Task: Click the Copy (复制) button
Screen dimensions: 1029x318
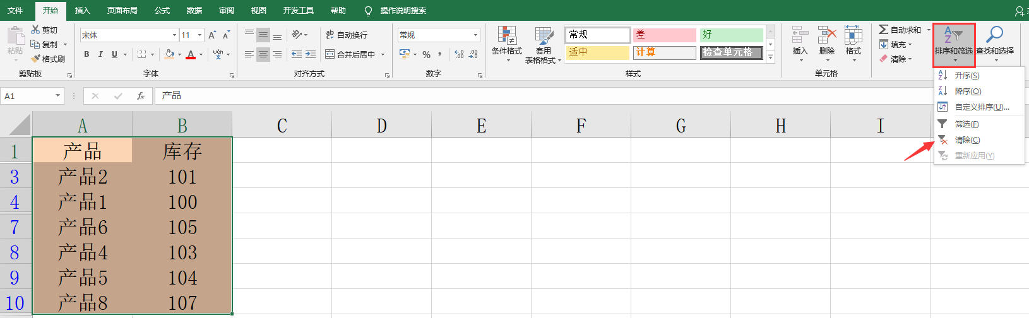Action: [44, 44]
